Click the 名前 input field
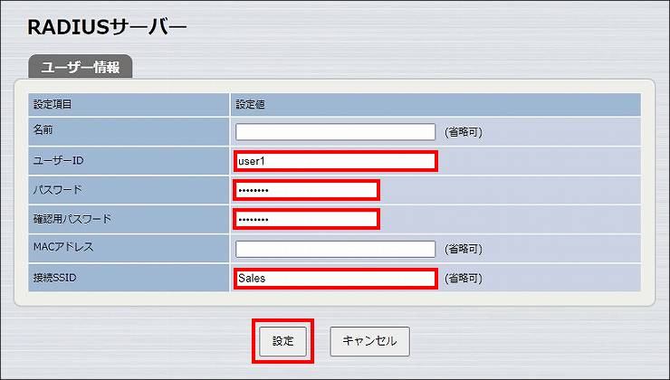The height and width of the screenshot is (380, 670). (335, 132)
